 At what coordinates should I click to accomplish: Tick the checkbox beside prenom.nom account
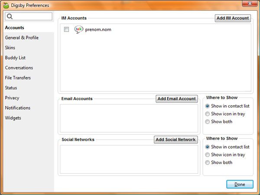66,29
